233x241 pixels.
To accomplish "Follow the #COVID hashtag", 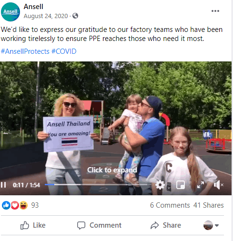I will pos(64,51).
